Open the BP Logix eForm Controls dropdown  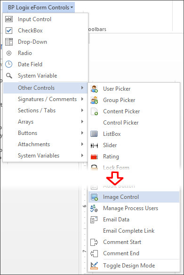(x=40, y=8)
